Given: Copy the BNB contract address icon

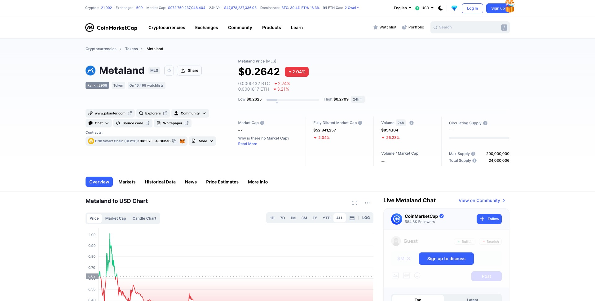Looking at the screenshot, I should tap(174, 141).
